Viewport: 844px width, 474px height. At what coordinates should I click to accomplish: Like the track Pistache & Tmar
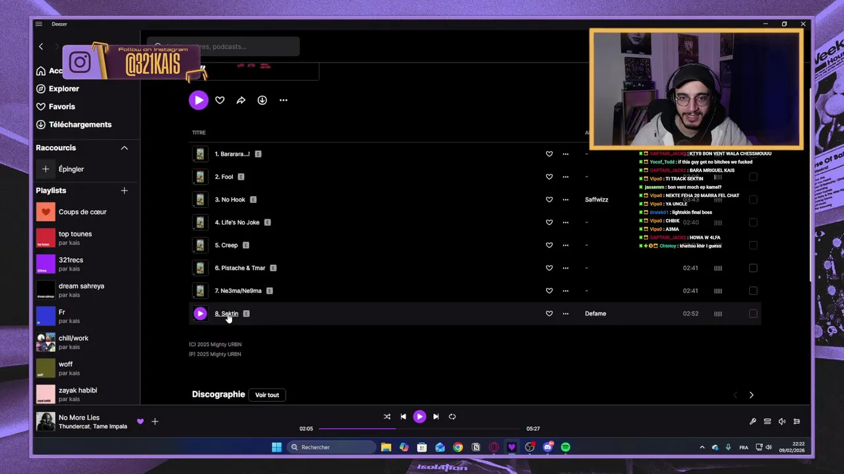click(x=549, y=268)
